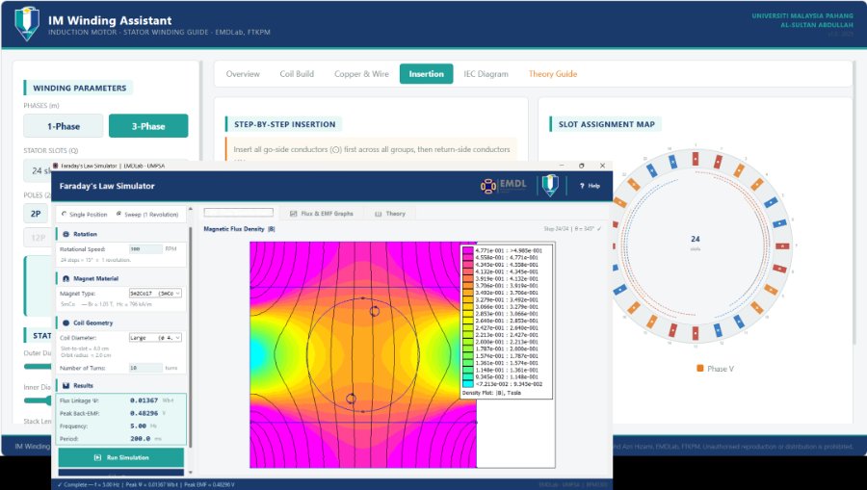The height and width of the screenshot is (490, 867).
Task: Switch to Flux & EMF Graphs tab
Action: coord(321,214)
